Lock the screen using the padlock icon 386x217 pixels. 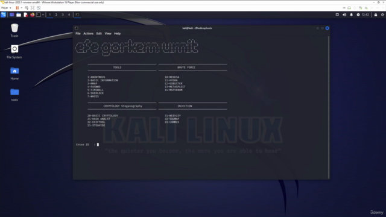tap(376, 14)
